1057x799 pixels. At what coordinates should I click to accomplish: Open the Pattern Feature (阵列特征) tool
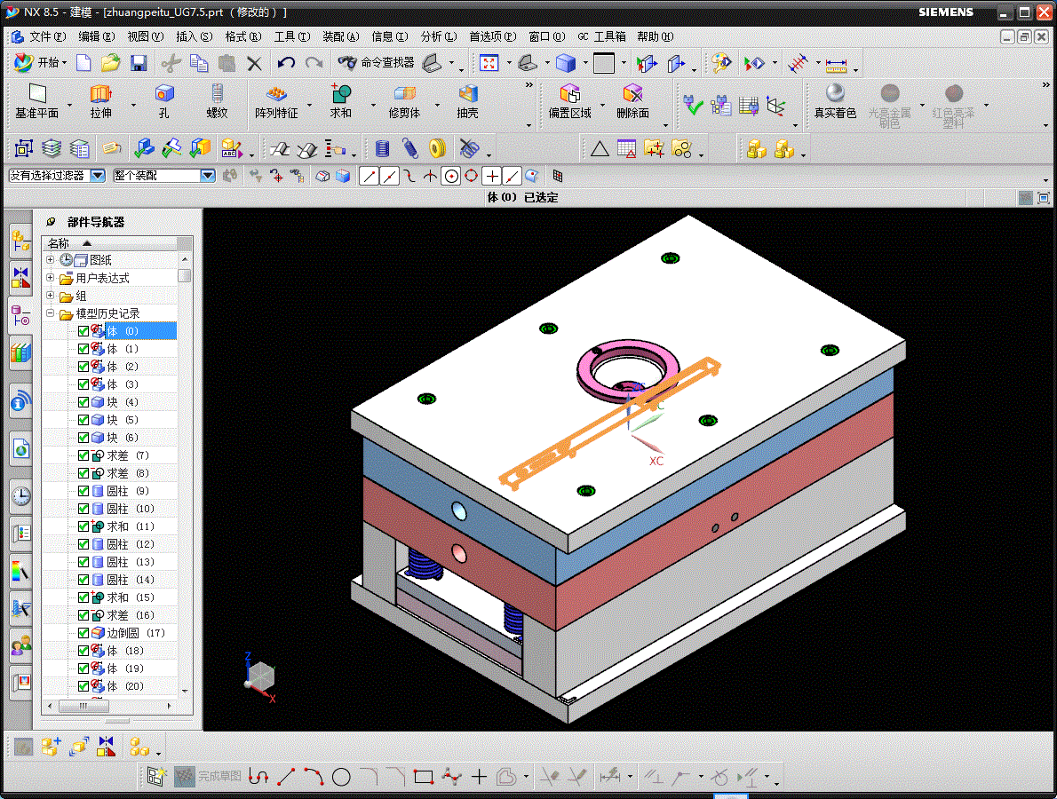click(x=276, y=101)
